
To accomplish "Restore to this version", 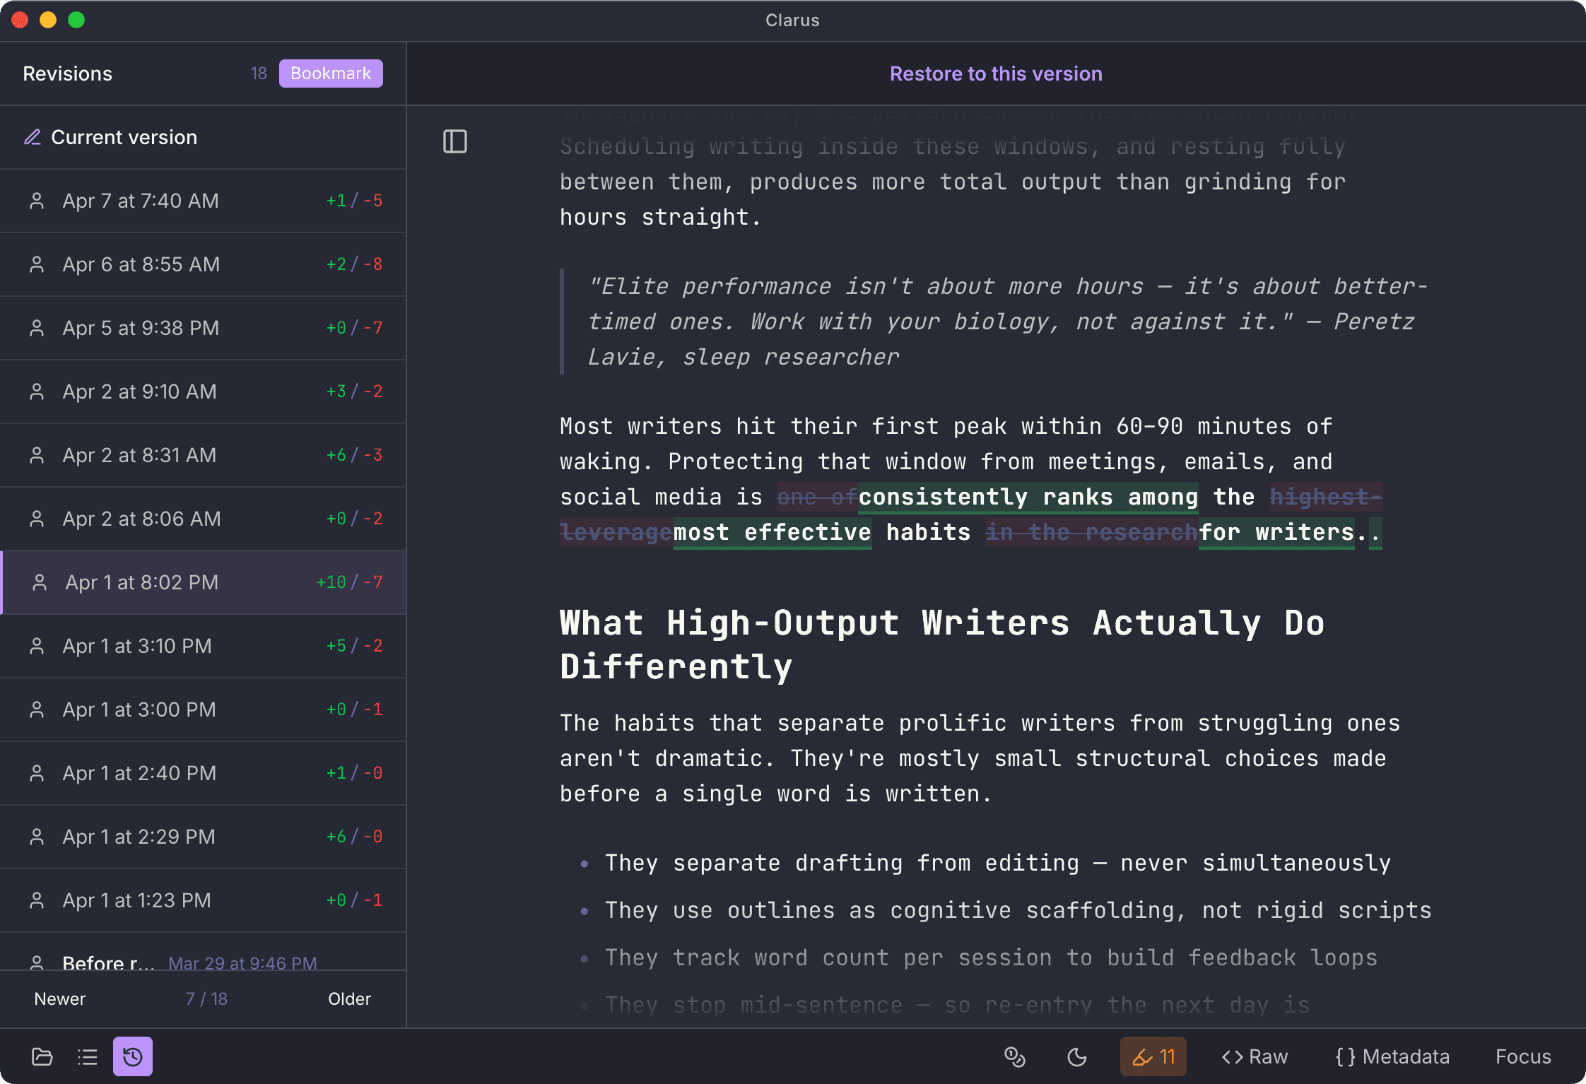I will pyautogui.click(x=996, y=73).
